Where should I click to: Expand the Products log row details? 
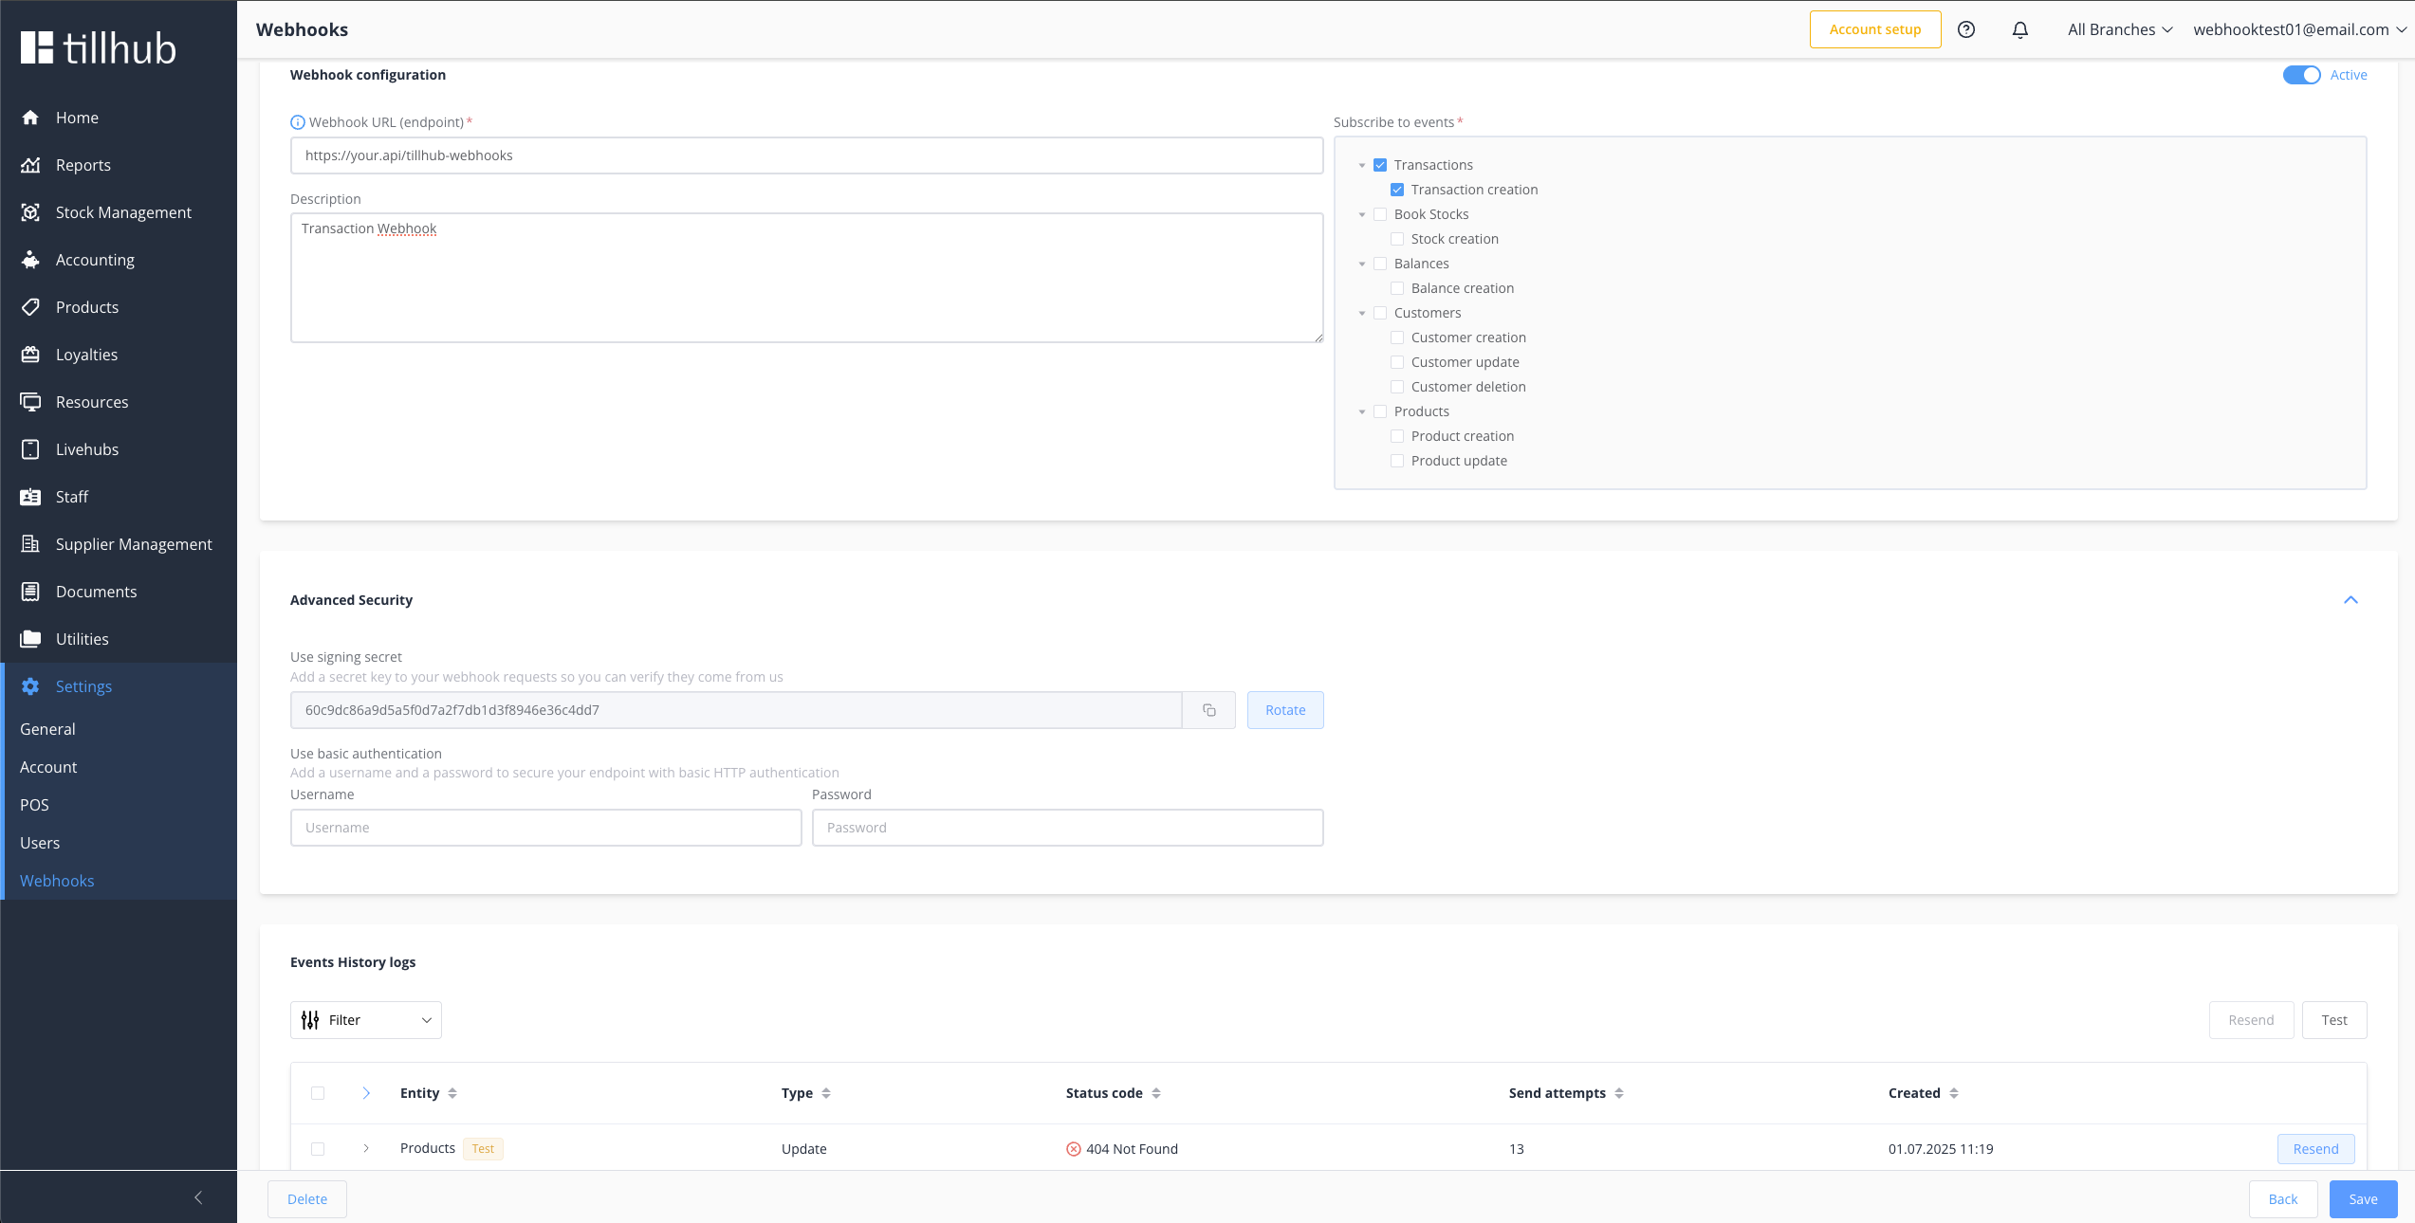click(366, 1149)
